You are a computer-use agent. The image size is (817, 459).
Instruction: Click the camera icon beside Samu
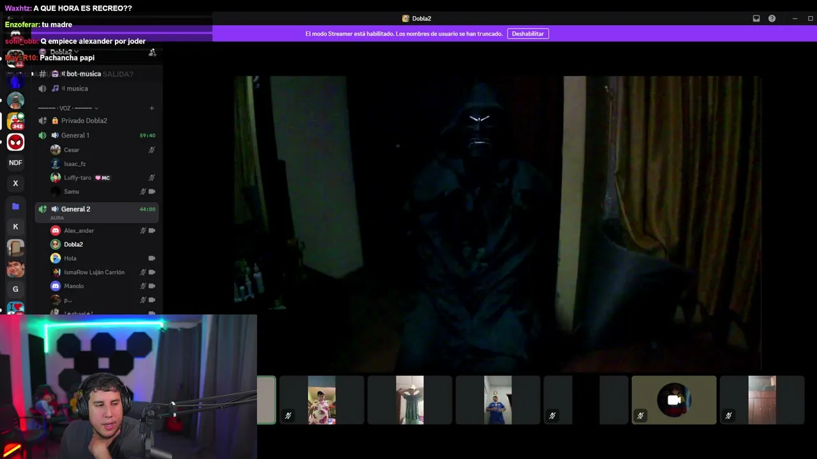point(152,191)
